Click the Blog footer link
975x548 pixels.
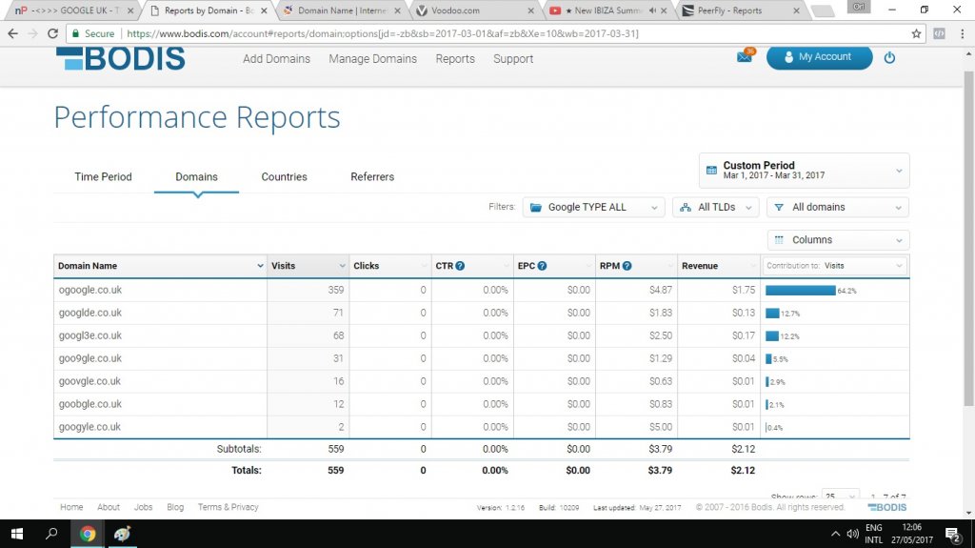pos(175,507)
